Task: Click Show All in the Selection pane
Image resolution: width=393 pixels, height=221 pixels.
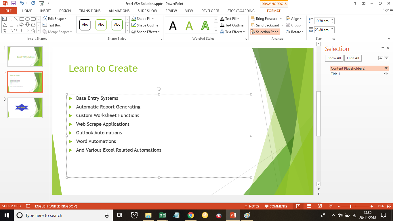Action: click(x=334, y=58)
